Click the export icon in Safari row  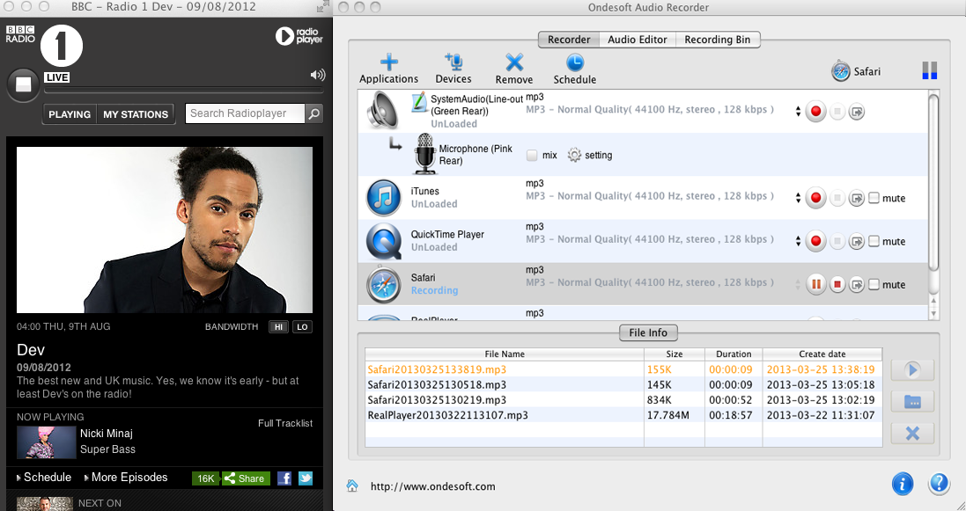click(856, 284)
